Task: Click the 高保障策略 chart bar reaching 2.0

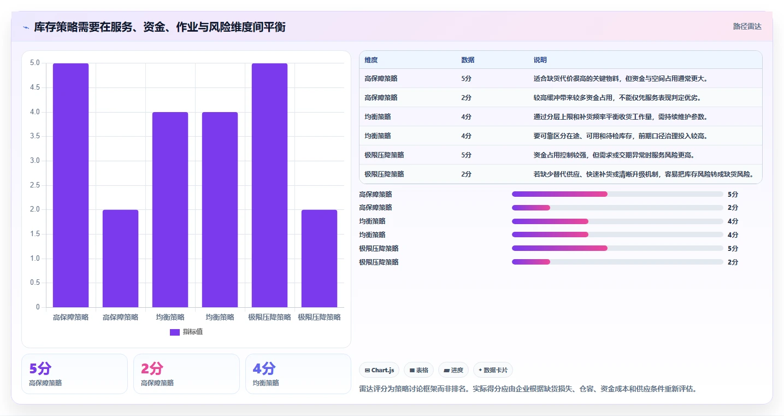Action: (x=121, y=259)
